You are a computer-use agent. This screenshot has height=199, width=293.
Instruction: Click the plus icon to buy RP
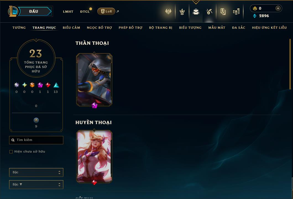click(278, 8)
